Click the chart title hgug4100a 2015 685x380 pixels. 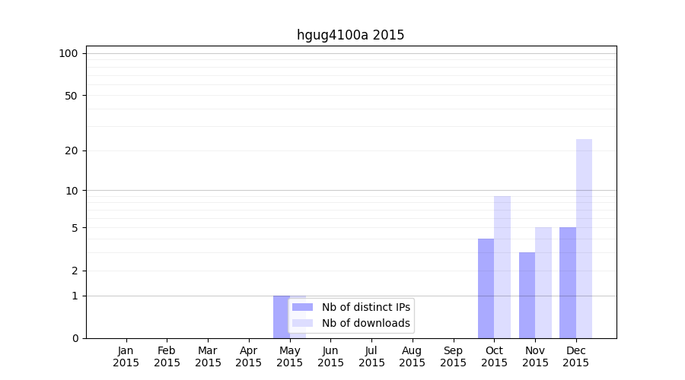pos(350,35)
